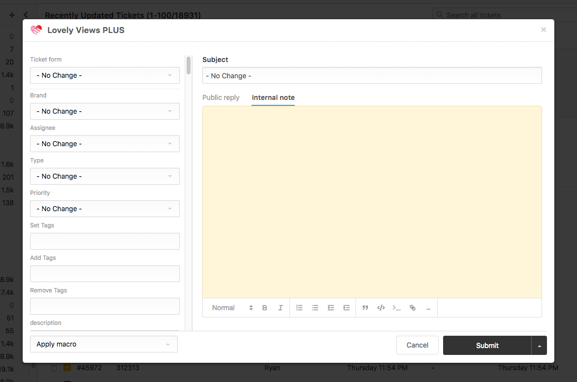Decrease indent in the editor

click(x=331, y=308)
